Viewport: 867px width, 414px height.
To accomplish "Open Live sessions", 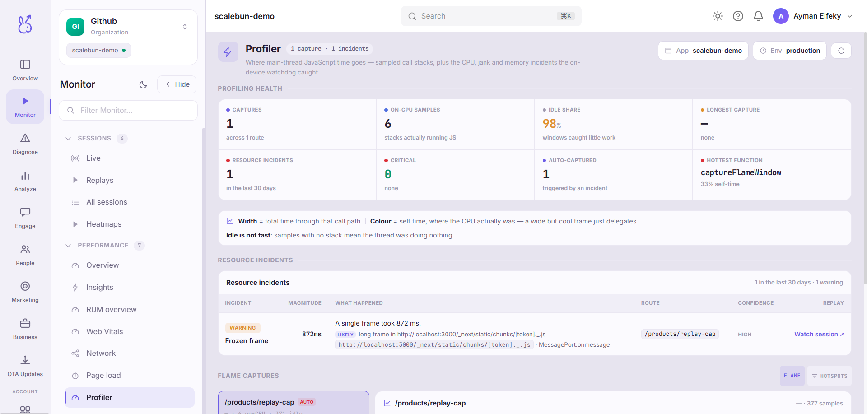I will click(130, 158).
